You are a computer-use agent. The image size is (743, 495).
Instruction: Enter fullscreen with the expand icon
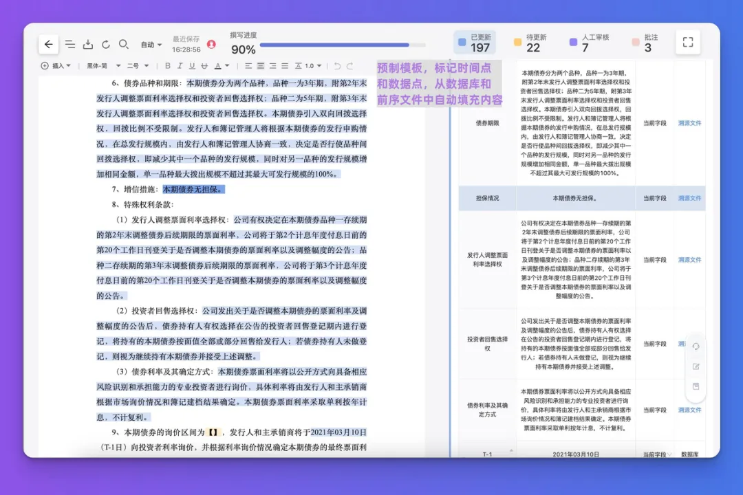(x=688, y=42)
